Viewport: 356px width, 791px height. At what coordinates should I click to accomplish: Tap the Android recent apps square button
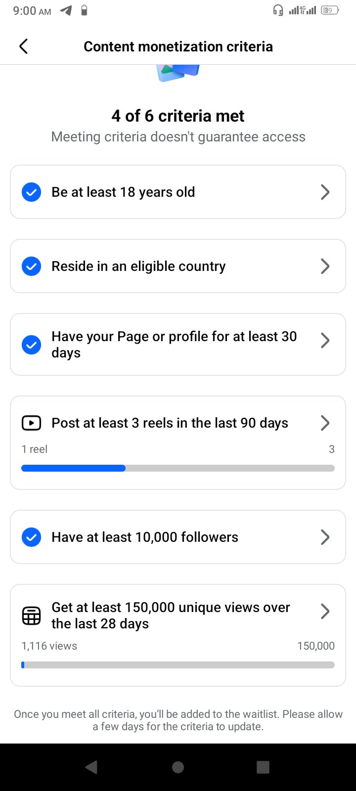coord(263,767)
